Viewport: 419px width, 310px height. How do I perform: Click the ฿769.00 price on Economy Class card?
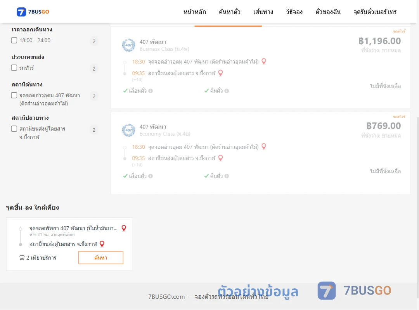(383, 126)
